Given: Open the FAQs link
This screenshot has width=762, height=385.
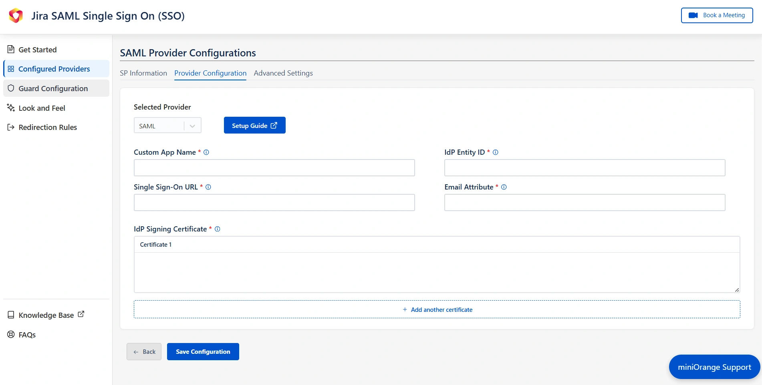Looking at the screenshot, I should (x=22, y=335).
